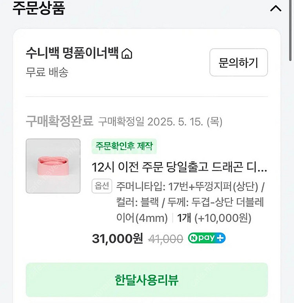Click the 옵션 label badge
Viewport: 294px width, 303px height.
click(102, 186)
